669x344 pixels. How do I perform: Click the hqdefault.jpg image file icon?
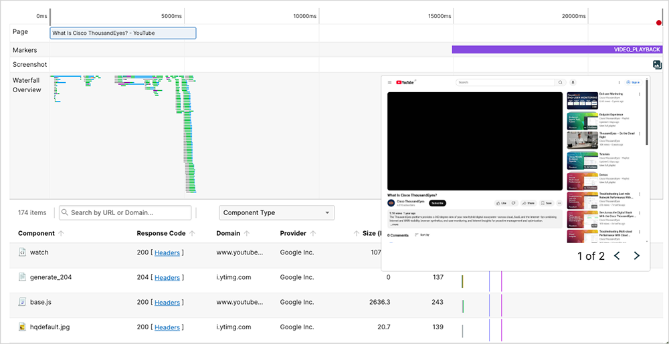tap(22, 327)
